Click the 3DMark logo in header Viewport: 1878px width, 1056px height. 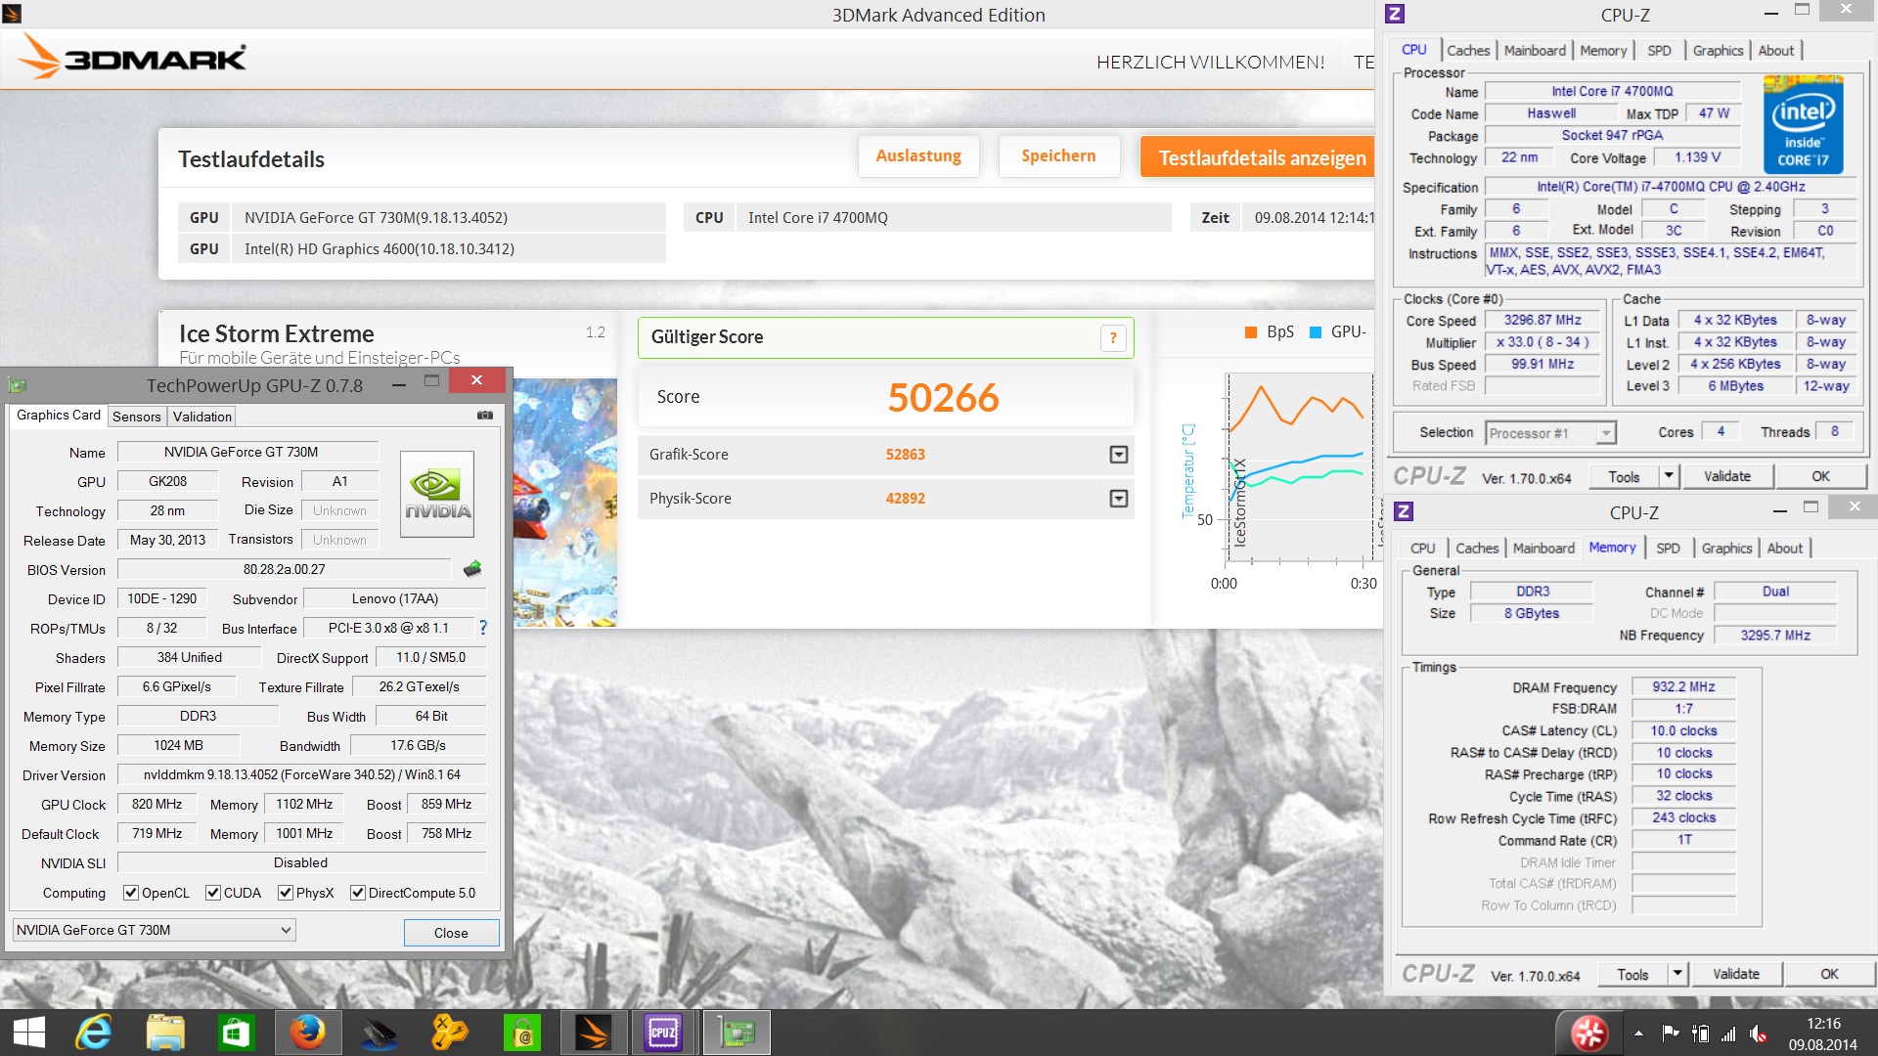tap(133, 57)
